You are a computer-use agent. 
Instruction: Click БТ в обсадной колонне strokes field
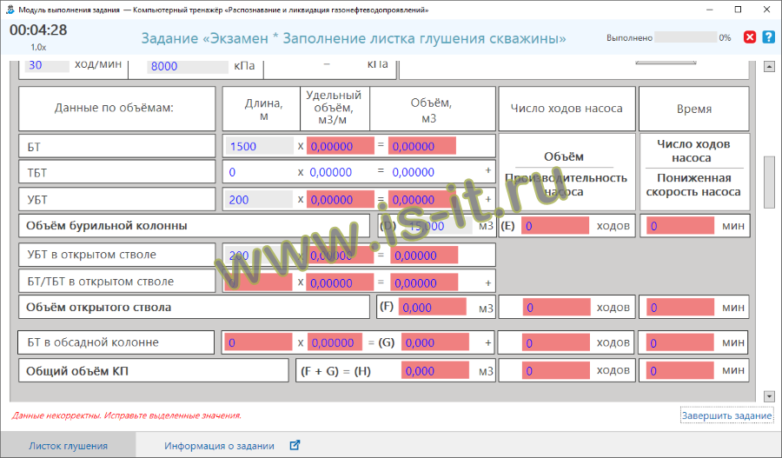(557, 342)
